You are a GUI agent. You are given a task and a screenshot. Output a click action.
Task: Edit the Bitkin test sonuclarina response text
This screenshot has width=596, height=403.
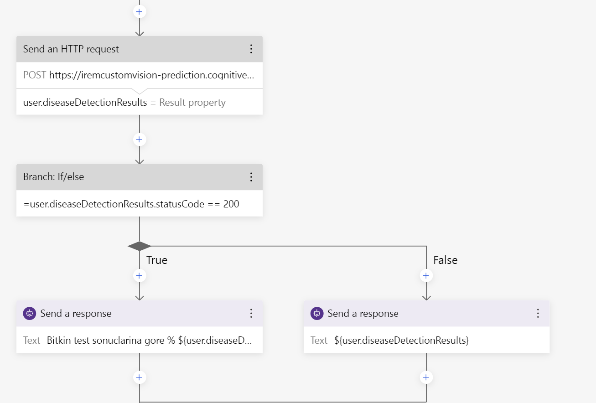pyautogui.click(x=140, y=340)
